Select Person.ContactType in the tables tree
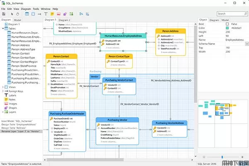Screen dimensions: 249x166 click(26, 58)
